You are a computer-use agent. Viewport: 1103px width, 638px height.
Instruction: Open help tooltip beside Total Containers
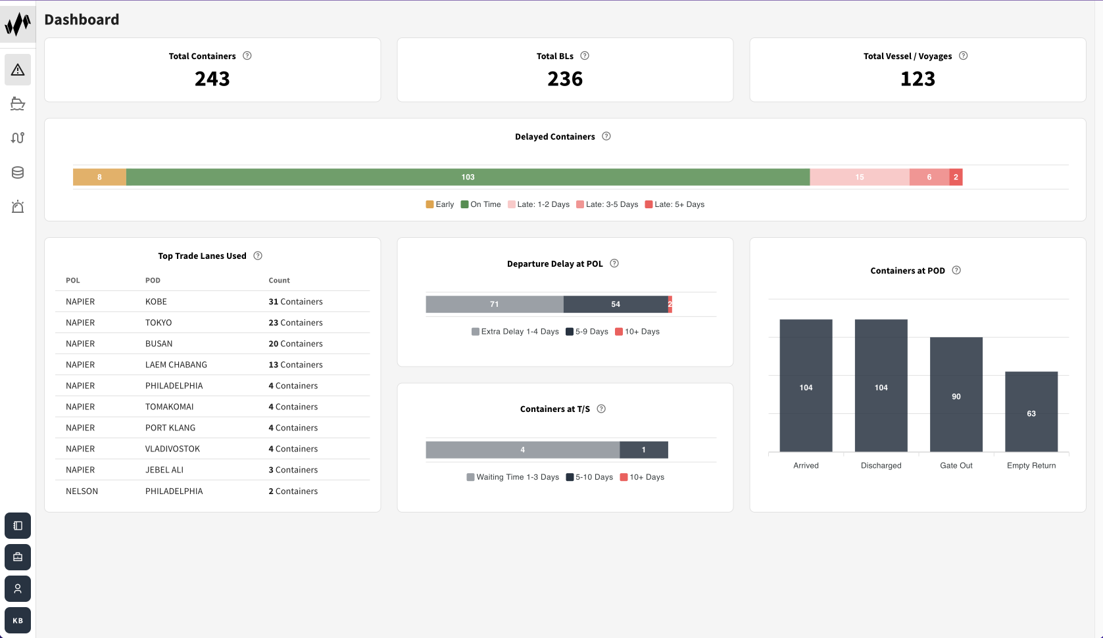coord(247,56)
